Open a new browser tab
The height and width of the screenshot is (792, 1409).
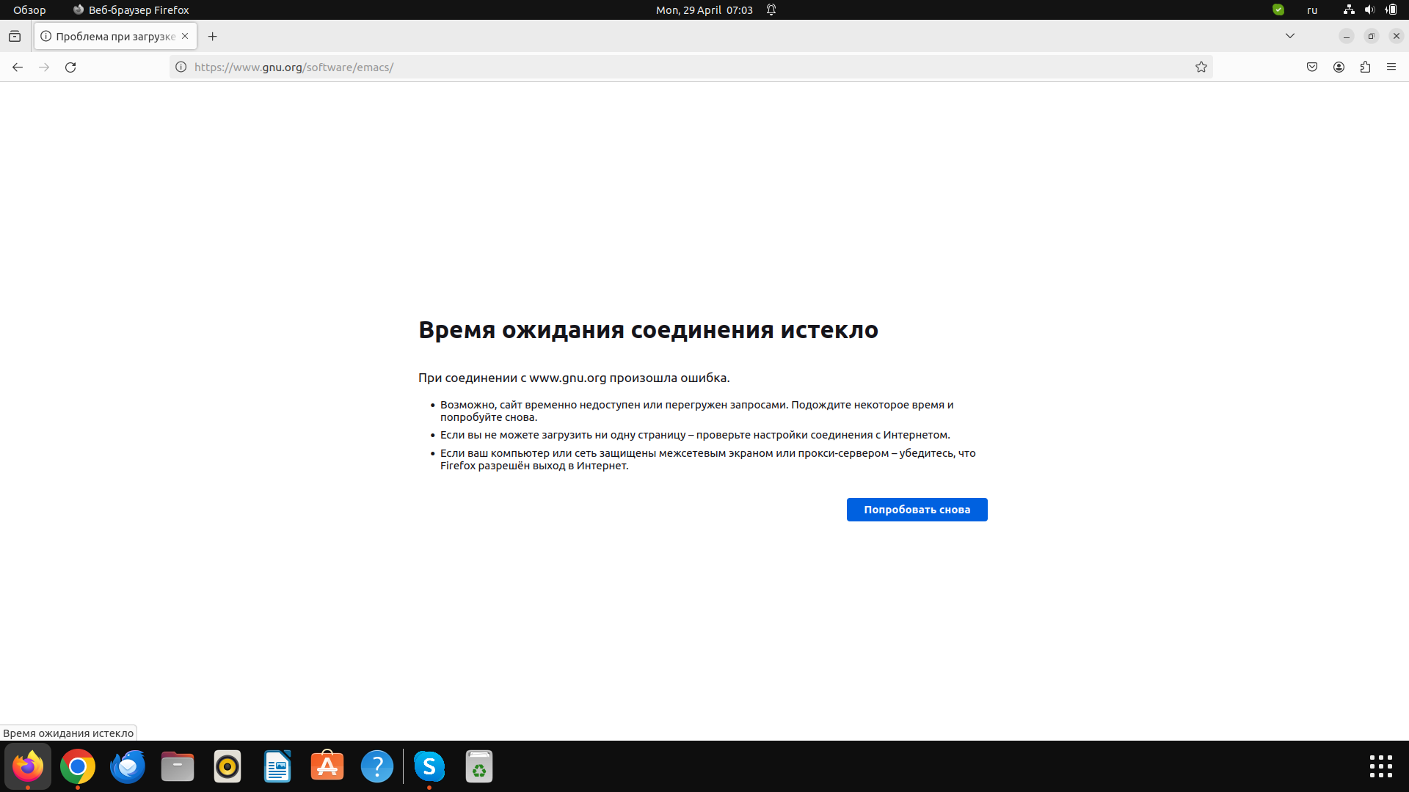click(x=213, y=36)
